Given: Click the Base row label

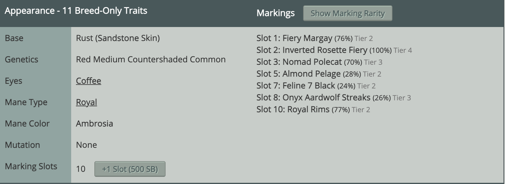Looking at the screenshot, I should pos(14,38).
